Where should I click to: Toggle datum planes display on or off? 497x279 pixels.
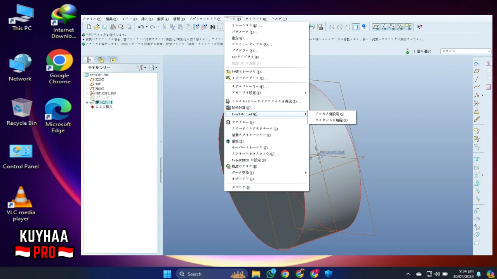pyautogui.click(x=376, y=27)
